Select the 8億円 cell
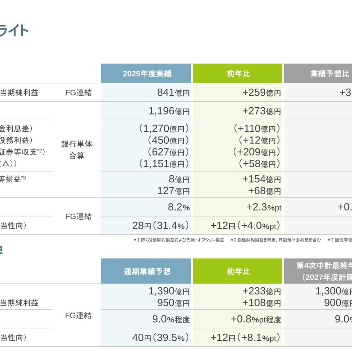Viewport: 352px width, 352px height. [x=179, y=179]
